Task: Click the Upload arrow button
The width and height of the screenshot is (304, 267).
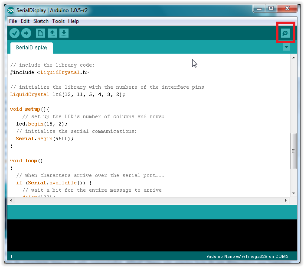Action: [x=26, y=33]
